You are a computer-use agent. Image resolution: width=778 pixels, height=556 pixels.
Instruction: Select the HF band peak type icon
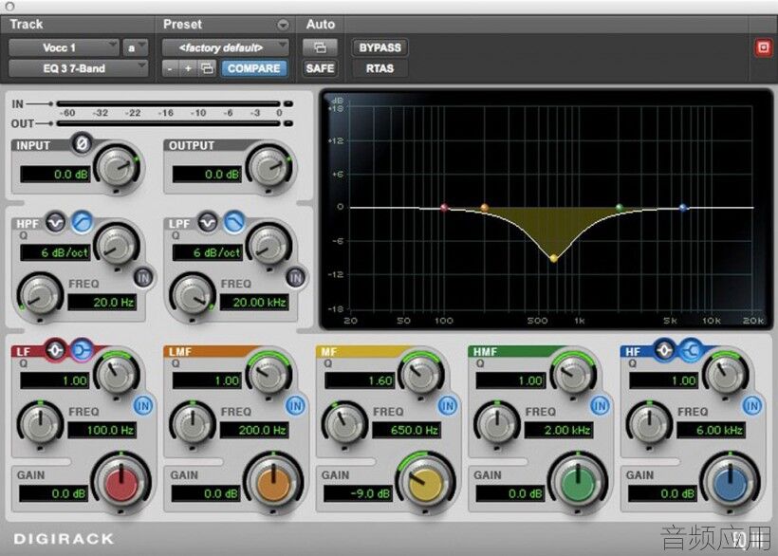[664, 350]
